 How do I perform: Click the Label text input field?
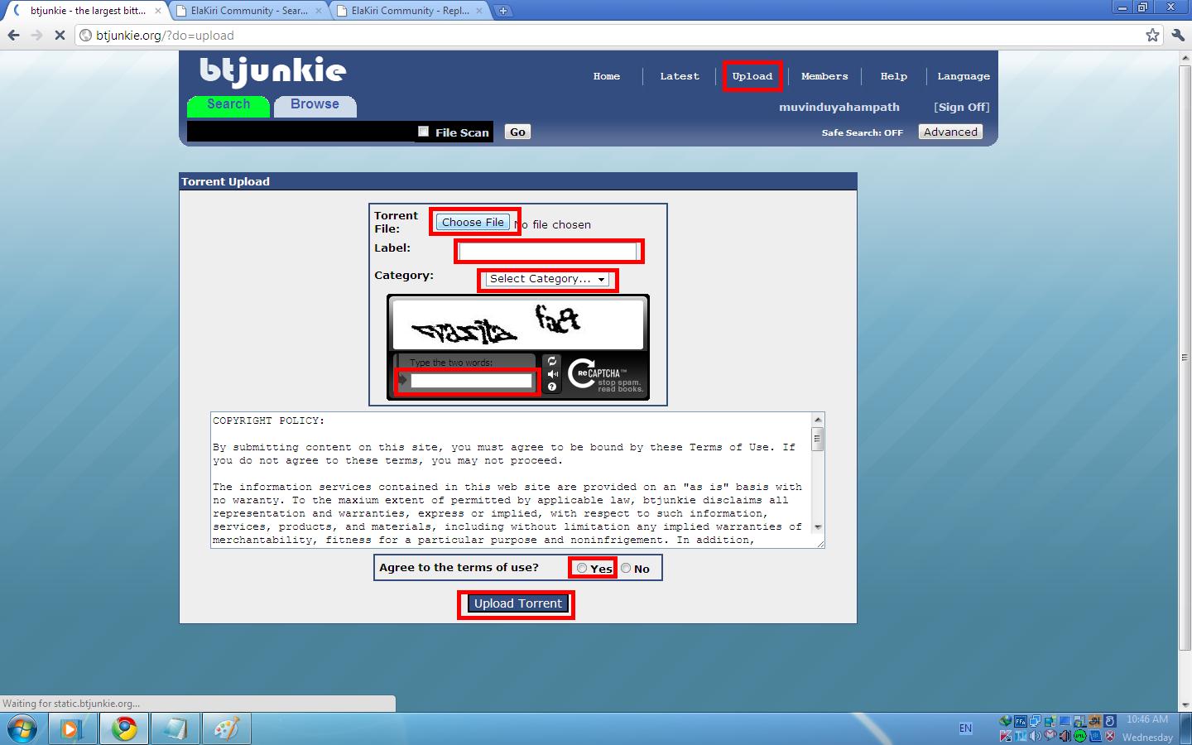point(548,251)
